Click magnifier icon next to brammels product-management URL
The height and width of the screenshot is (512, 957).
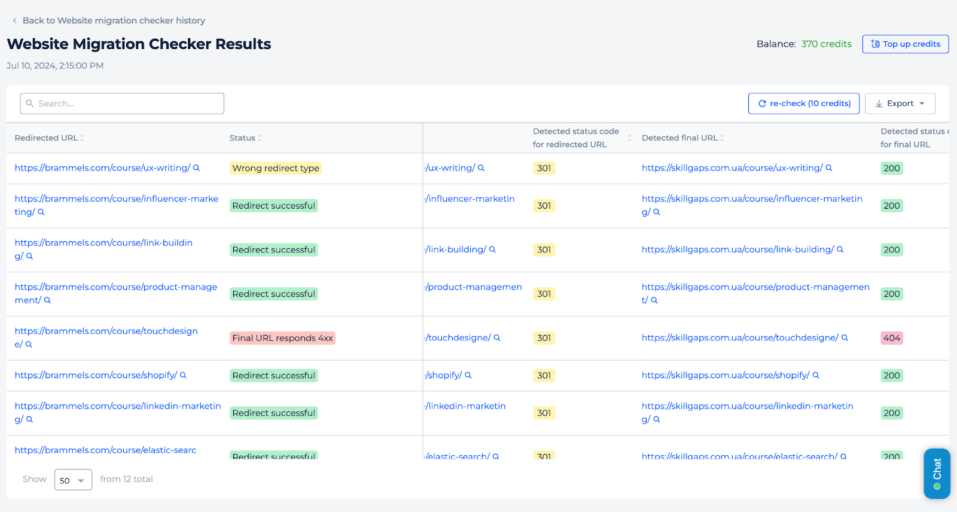click(x=47, y=300)
